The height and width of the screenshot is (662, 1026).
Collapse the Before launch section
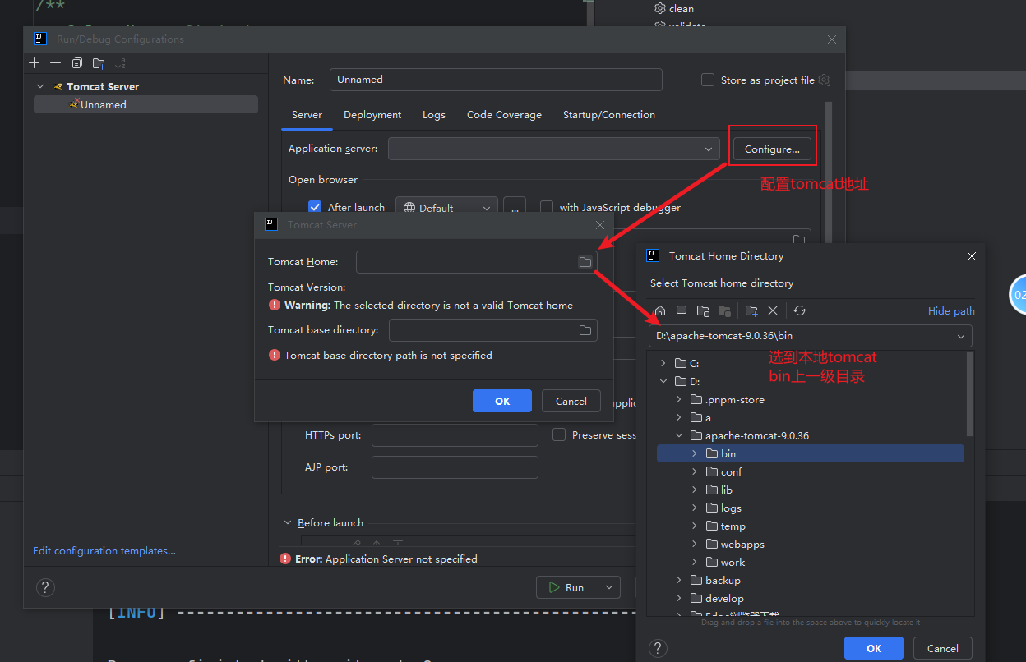tap(288, 522)
